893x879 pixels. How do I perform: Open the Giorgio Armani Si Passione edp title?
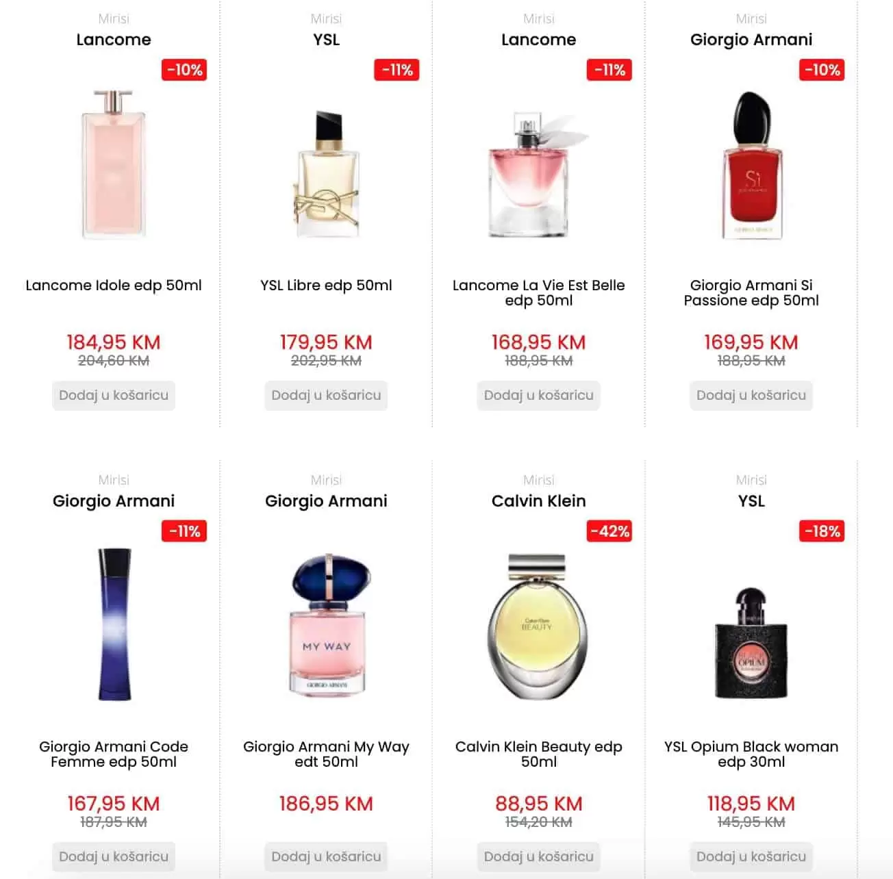point(751,293)
